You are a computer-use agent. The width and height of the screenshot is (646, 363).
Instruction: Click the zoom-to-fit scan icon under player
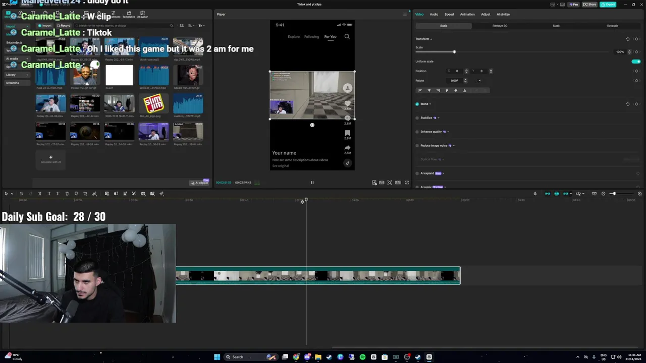point(390,183)
